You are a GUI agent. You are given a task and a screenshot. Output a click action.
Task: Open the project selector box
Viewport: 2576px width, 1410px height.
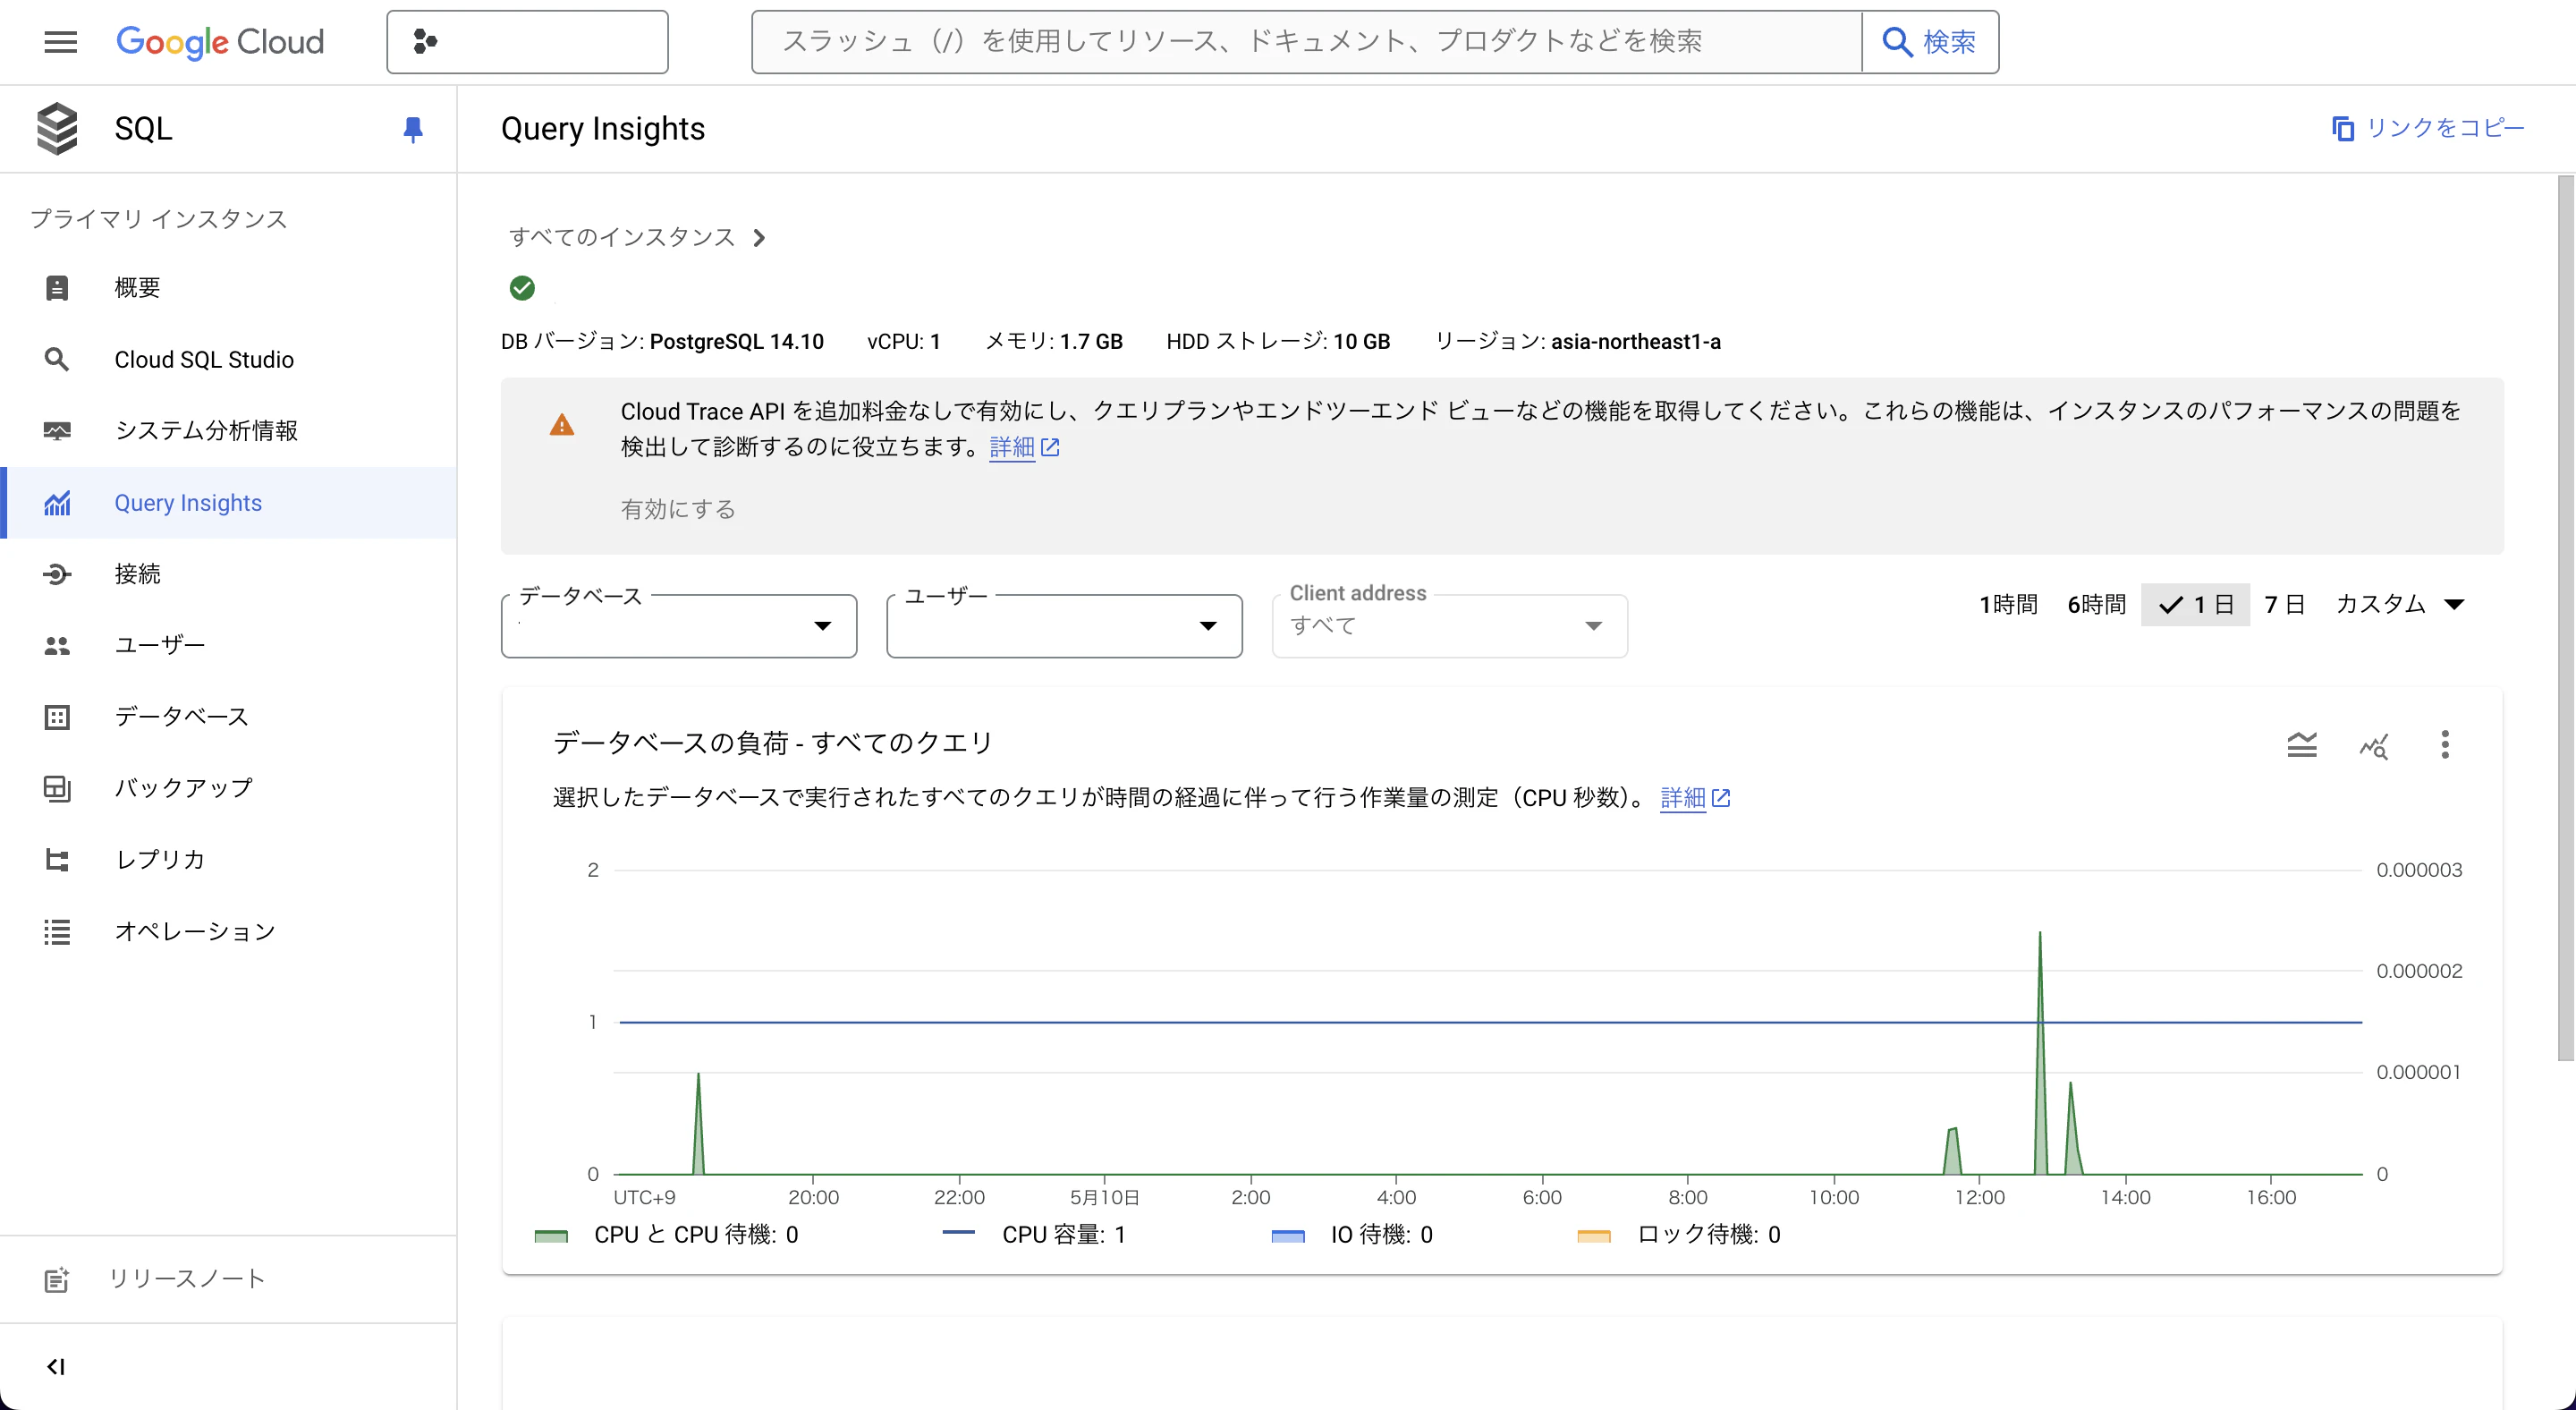(527, 42)
